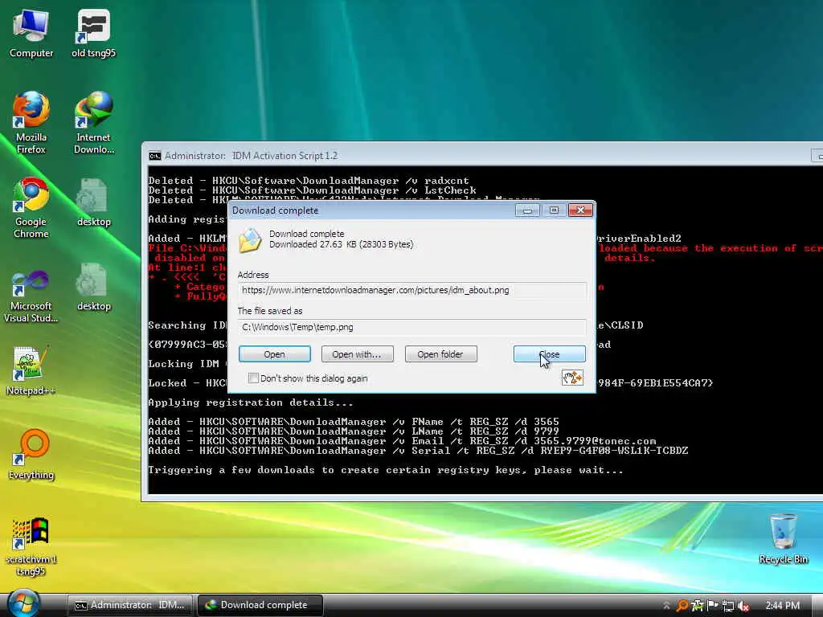Launch Internet Download Manager desktop shortcut
Screen dimensions: 823x617
click(93, 122)
